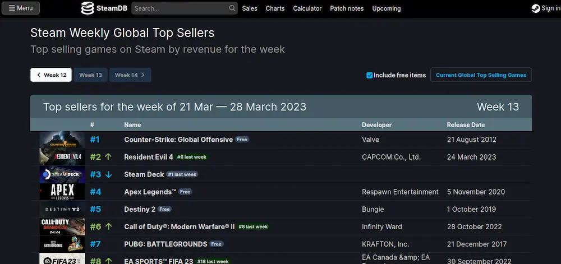Open Apex Legends thumbnail image
This screenshot has height=264, width=561.
pos(62,192)
